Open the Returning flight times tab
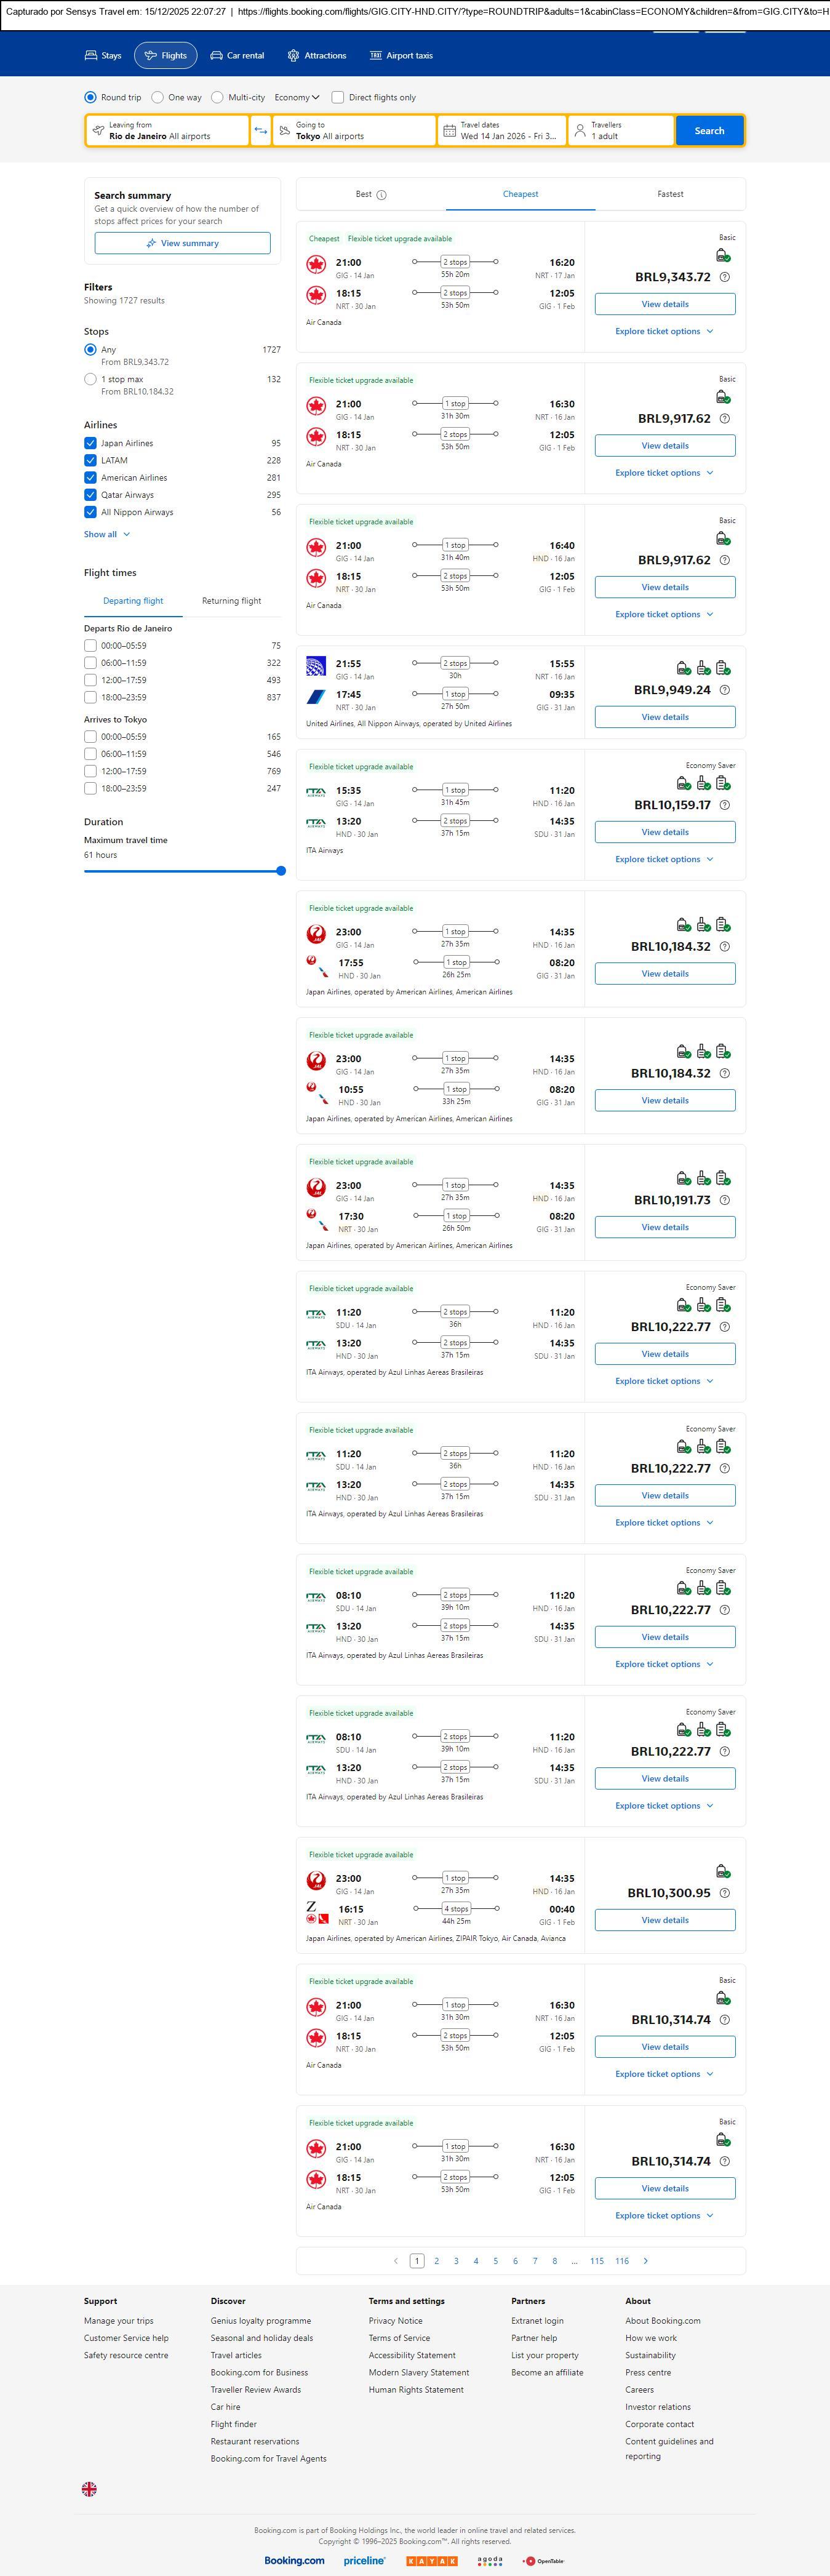Viewport: 830px width, 2576px height. tap(231, 601)
